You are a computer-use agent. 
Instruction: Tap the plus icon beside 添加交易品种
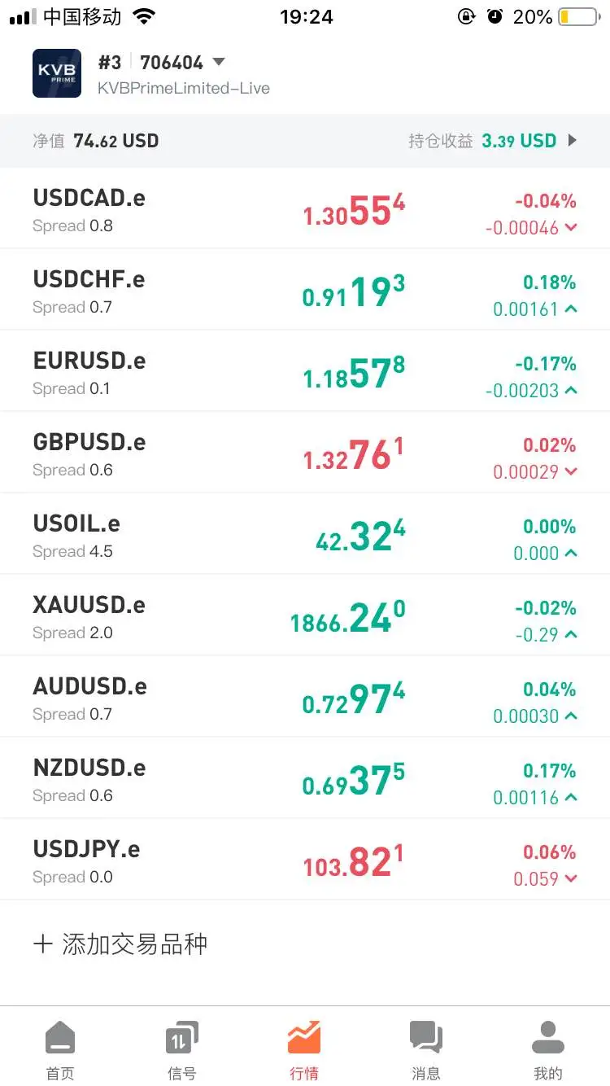[x=43, y=944]
